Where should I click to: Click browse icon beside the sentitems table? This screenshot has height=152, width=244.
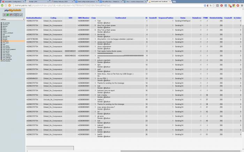click(1, 41)
